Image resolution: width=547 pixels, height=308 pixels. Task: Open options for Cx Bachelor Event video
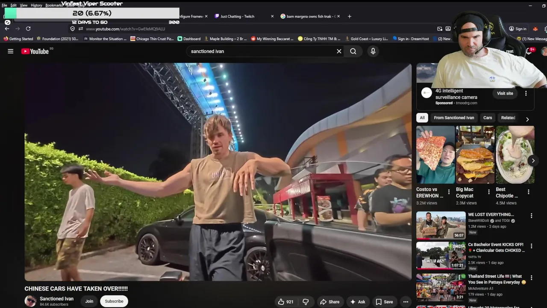tap(532, 246)
